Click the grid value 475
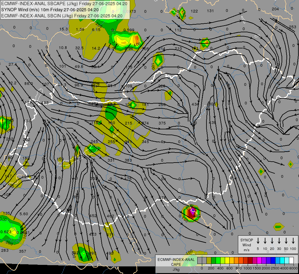 (128, 179)
